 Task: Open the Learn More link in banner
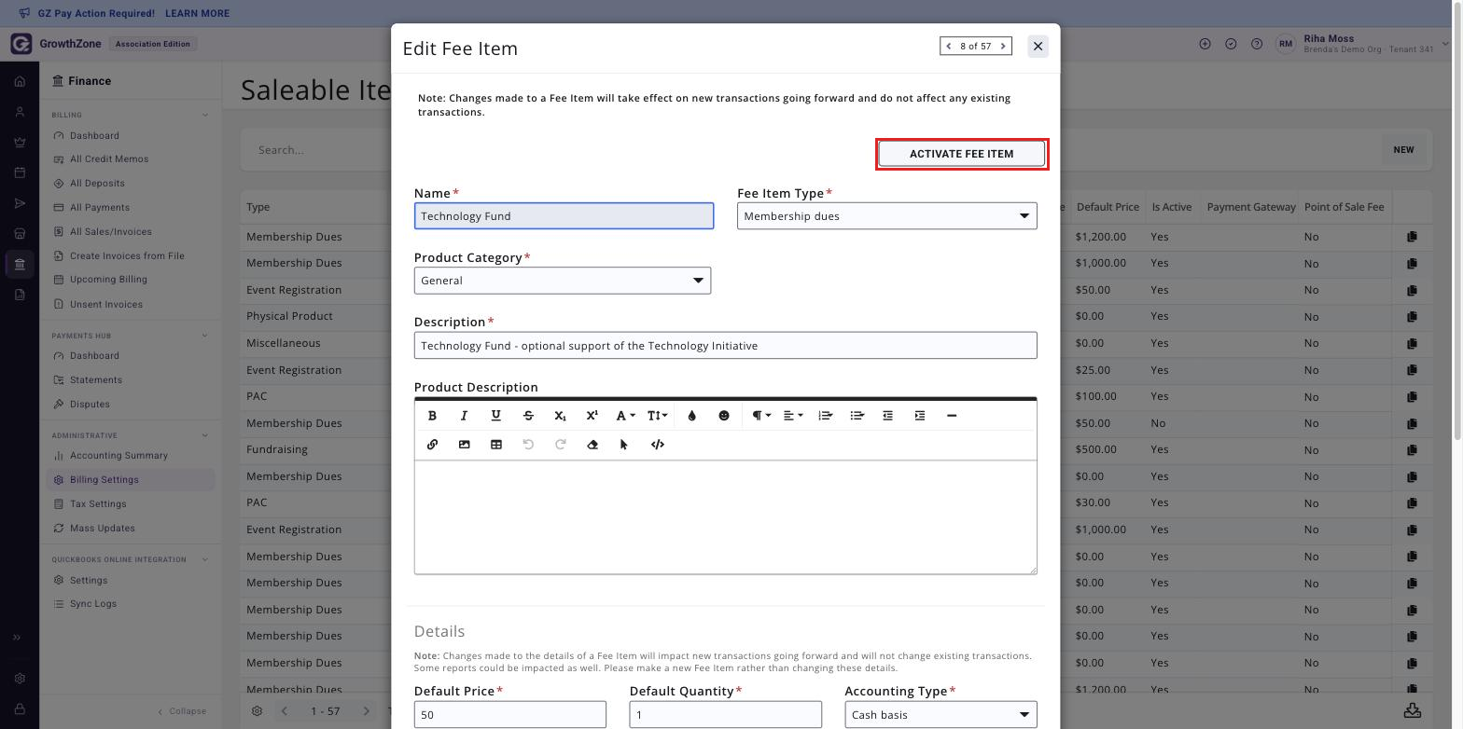tap(197, 14)
